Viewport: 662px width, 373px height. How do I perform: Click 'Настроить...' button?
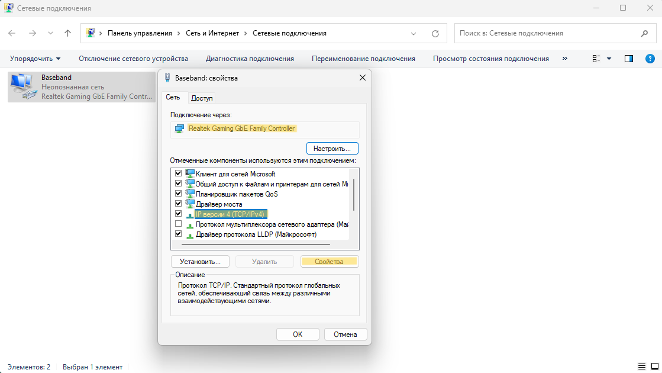pyautogui.click(x=332, y=149)
